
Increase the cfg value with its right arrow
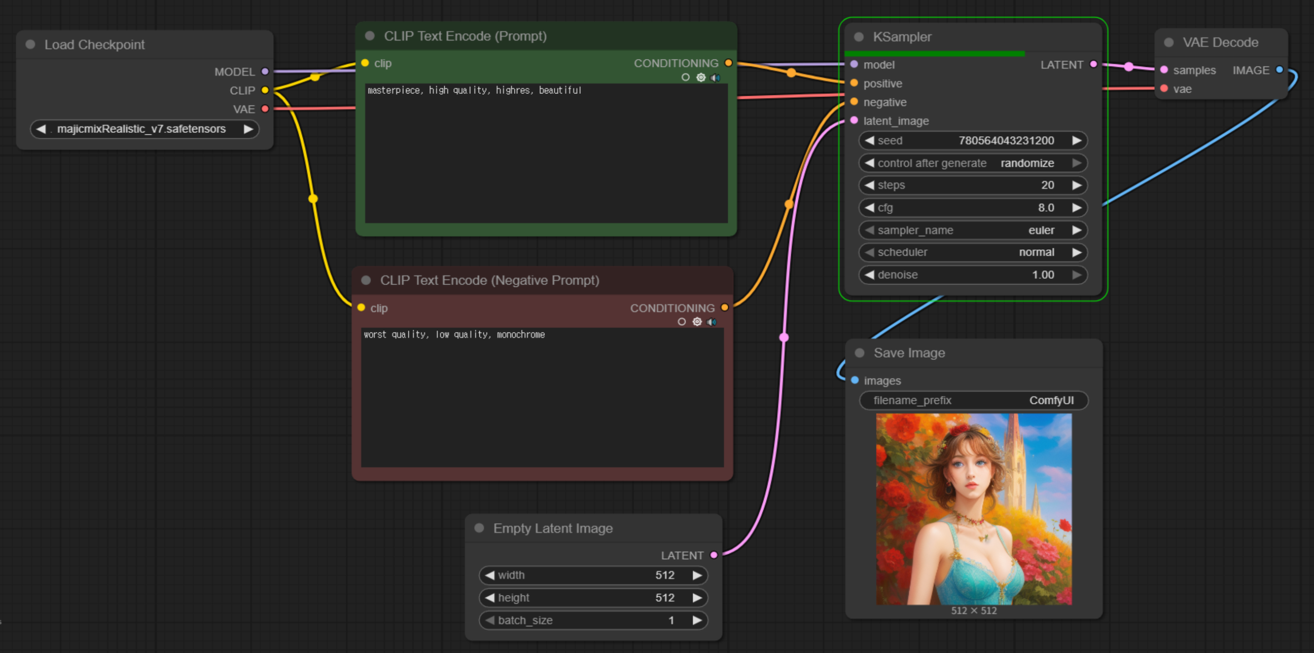[1076, 207]
